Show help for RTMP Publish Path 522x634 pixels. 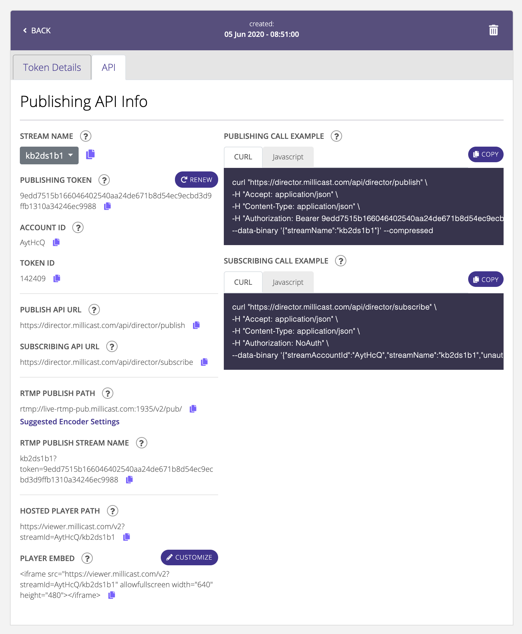click(x=108, y=393)
